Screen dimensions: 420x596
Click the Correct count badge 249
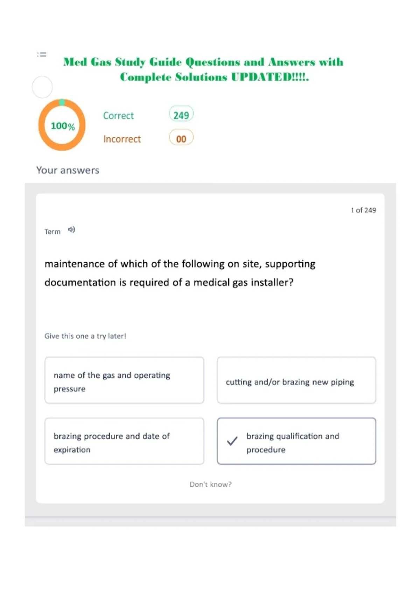pos(181,114)
